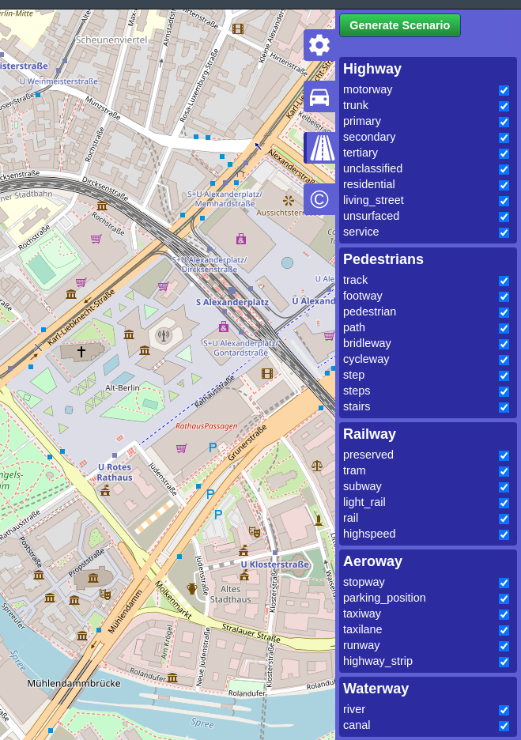Image resolution: width=521 pixels, height=740 pixels.
Task: Click the Alt-Berlin label on map
Action: point(123,387)
